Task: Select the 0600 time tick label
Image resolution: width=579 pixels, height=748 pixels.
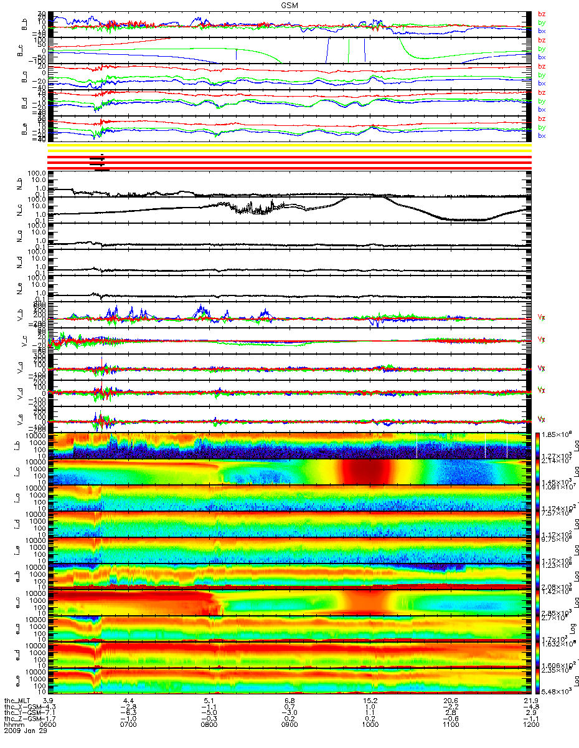Action: click(x=49, y=726)
